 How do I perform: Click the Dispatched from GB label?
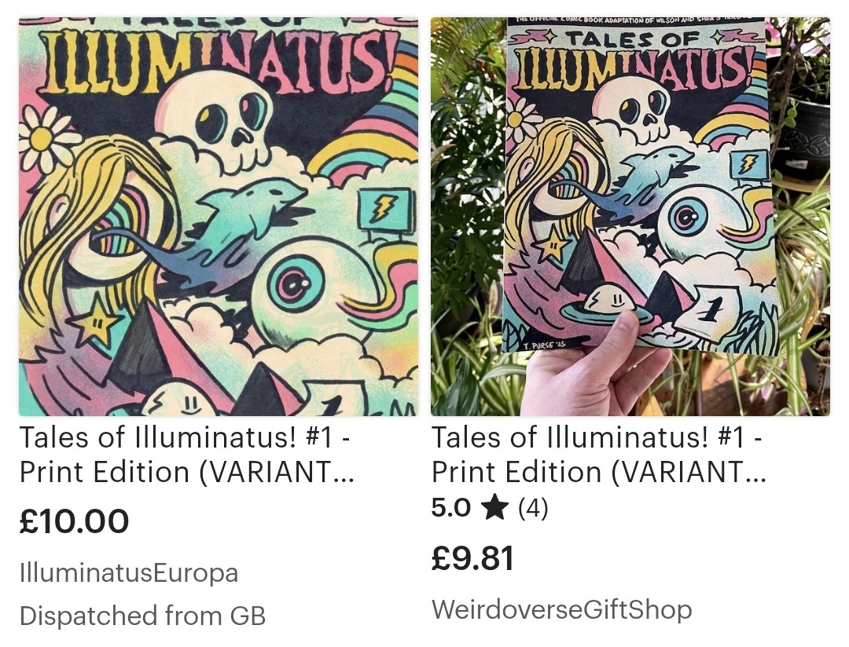tap(142, 616)
